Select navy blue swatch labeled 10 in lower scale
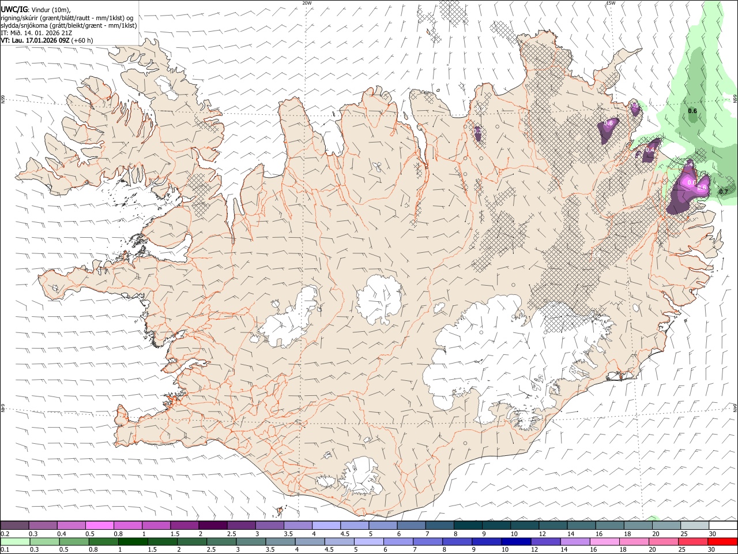Viewport: 738px width, 554px height. [x=515, y=542]
